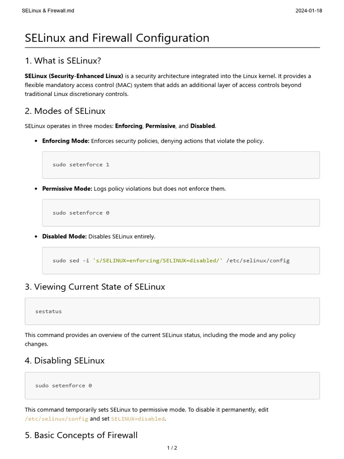The image size is (344, 459).
Task: Click the setenforce 0 code block under Disabling SELinux
Action: (172, 385)
